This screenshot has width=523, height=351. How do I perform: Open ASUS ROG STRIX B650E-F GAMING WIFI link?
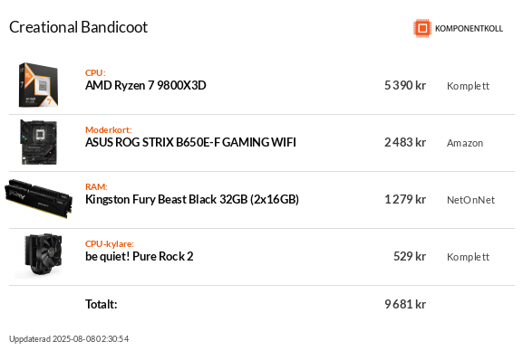click(x=190, y=143)
